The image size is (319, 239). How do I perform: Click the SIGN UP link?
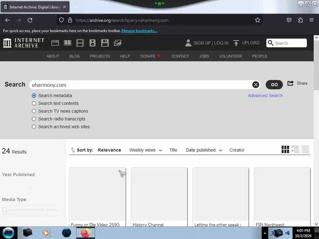[x=202, y=43]
